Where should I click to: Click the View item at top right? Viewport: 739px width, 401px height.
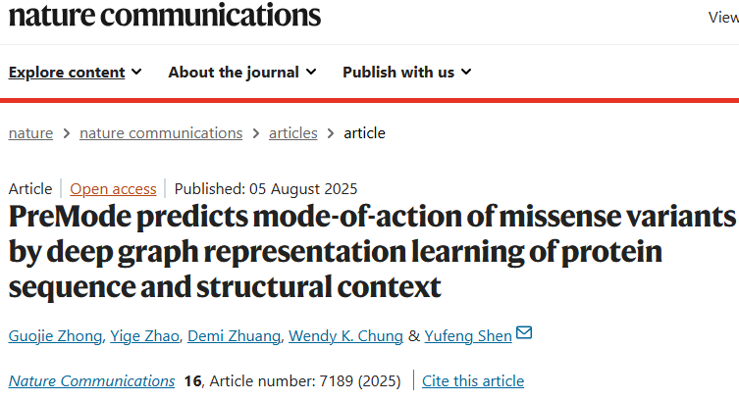[x=723, y=18]
